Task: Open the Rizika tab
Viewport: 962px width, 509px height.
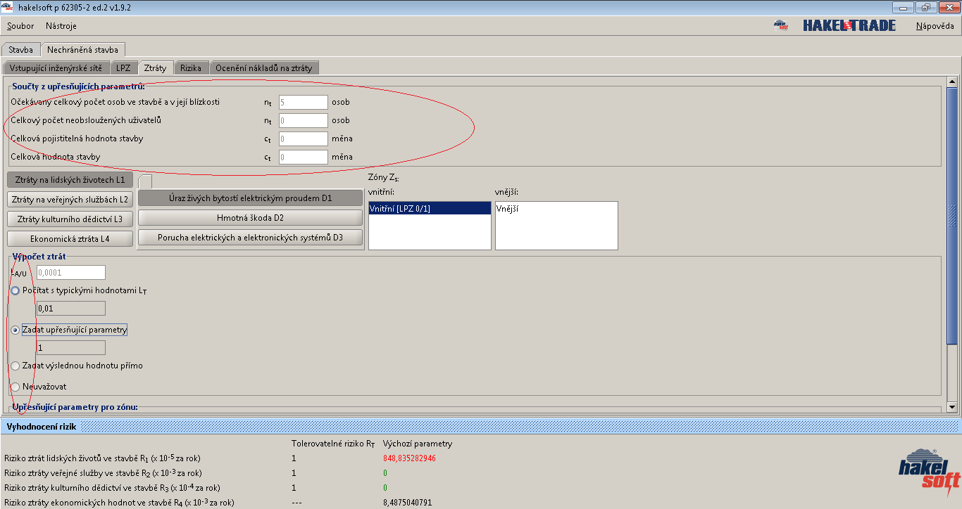Action: pyautogui.click(x=191, y=67)
